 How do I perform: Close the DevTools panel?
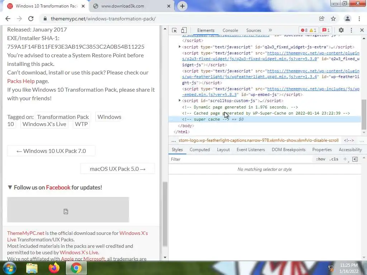coord(362,30)
